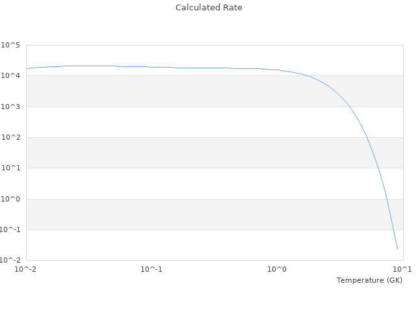Click the "Calculated Rate" chart title
Viewport: 416px width, 312px height.
[x=209, y=8]
